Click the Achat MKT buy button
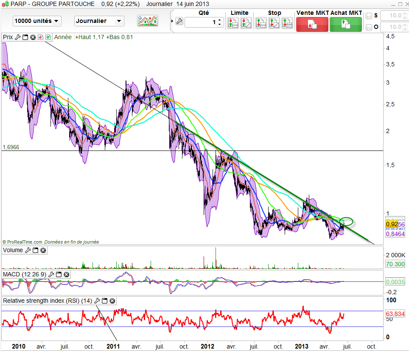The width and height of the screenshot is (409, 352). [346, 24]
